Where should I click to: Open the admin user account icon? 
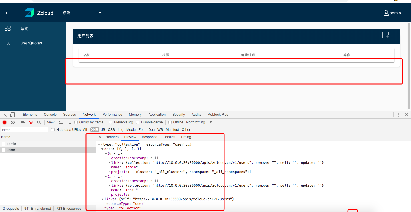[x=386, y=13]
